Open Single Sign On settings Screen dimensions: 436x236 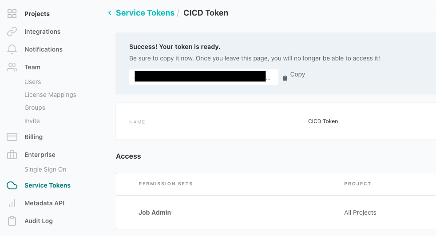(45, 169)
